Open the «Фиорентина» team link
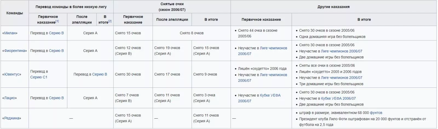438x129 pixels. (15, 51)
